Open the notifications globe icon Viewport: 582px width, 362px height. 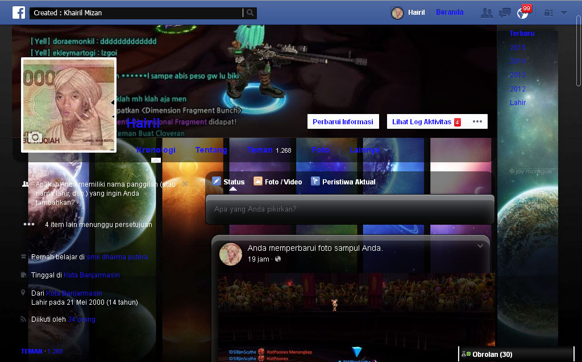pos(522,14)
